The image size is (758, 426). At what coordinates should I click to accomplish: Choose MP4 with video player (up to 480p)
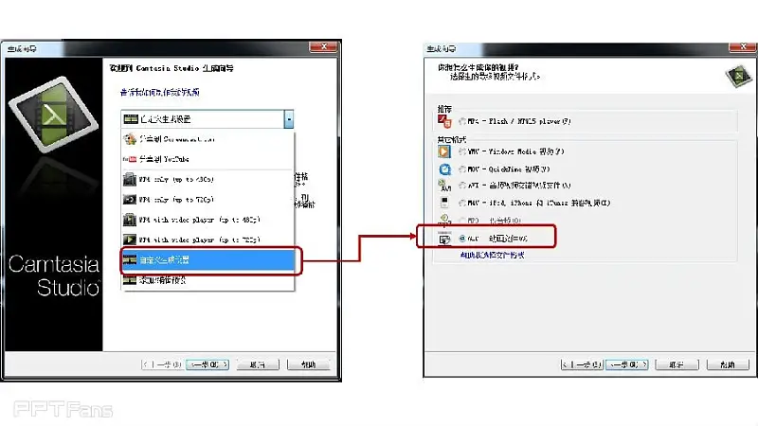[208, 220]
